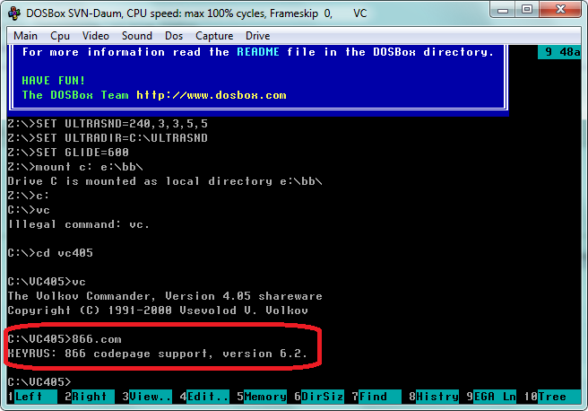588x411 pixels.
Task: Click the HAVE FUN! text
Action: pos(54,81)
